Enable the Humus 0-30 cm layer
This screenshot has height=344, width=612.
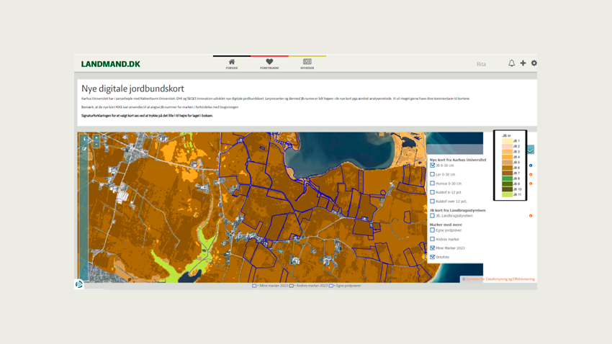pyautogui.click(x=433, y=184)
